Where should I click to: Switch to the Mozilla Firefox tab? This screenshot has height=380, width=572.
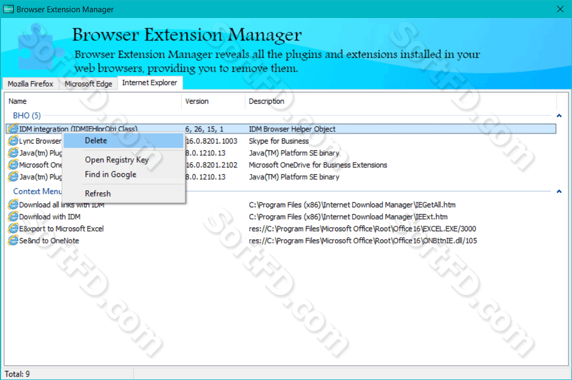click(x=31, y=84)
